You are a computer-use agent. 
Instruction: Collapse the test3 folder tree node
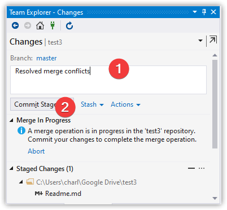coord(21,182)
